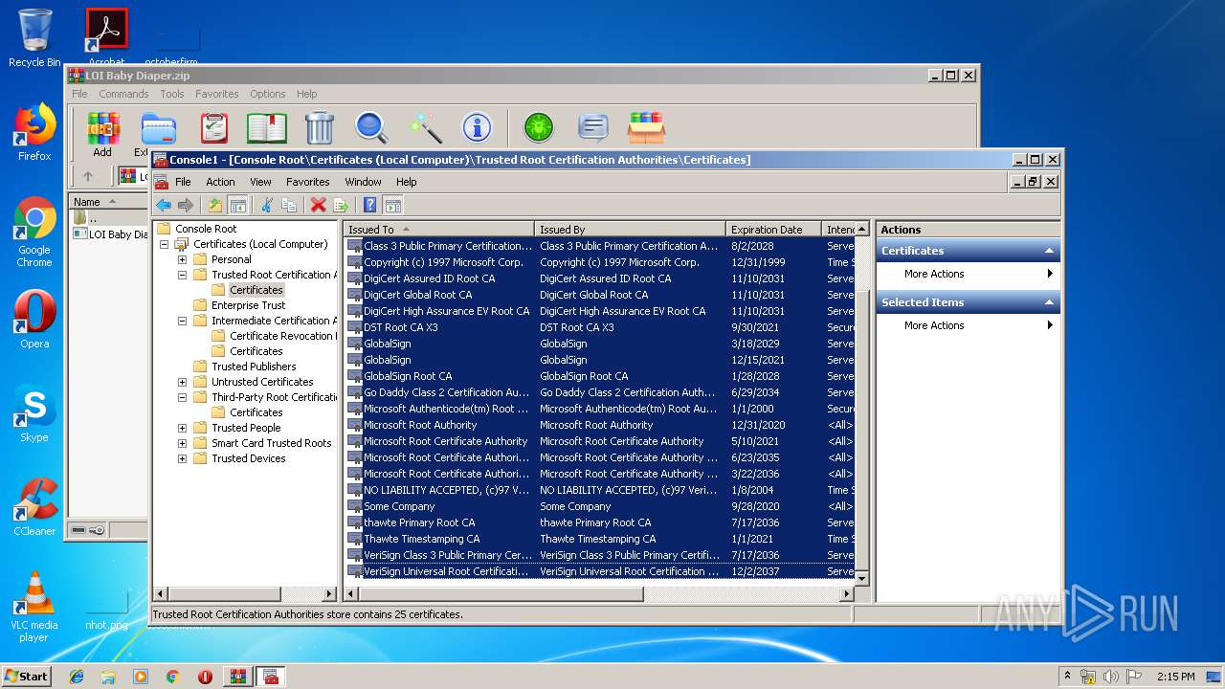
Task: Select Certificate Revocation List folder
Action: 281,336
